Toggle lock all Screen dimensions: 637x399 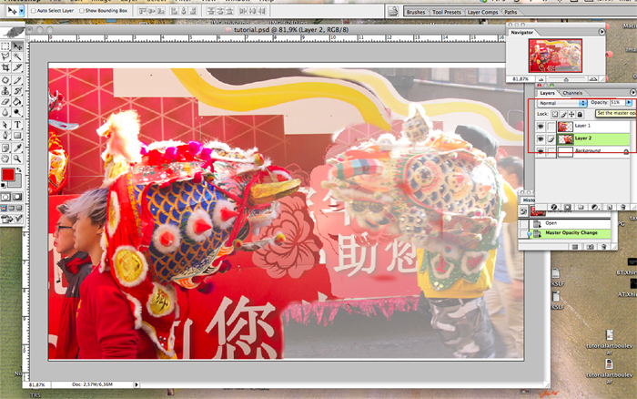[x=580, y=114]
